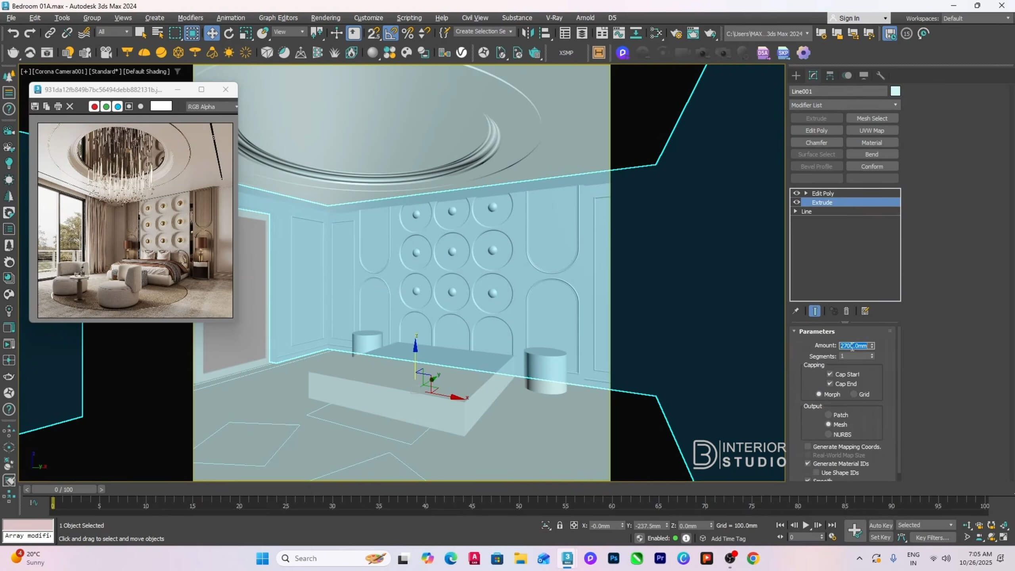
Task: Click the white color swatch in render window
Action: coord(161,106)
